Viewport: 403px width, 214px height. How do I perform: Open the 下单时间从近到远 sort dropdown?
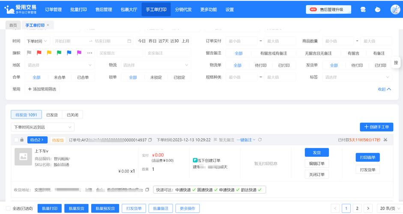coord(43,127)
